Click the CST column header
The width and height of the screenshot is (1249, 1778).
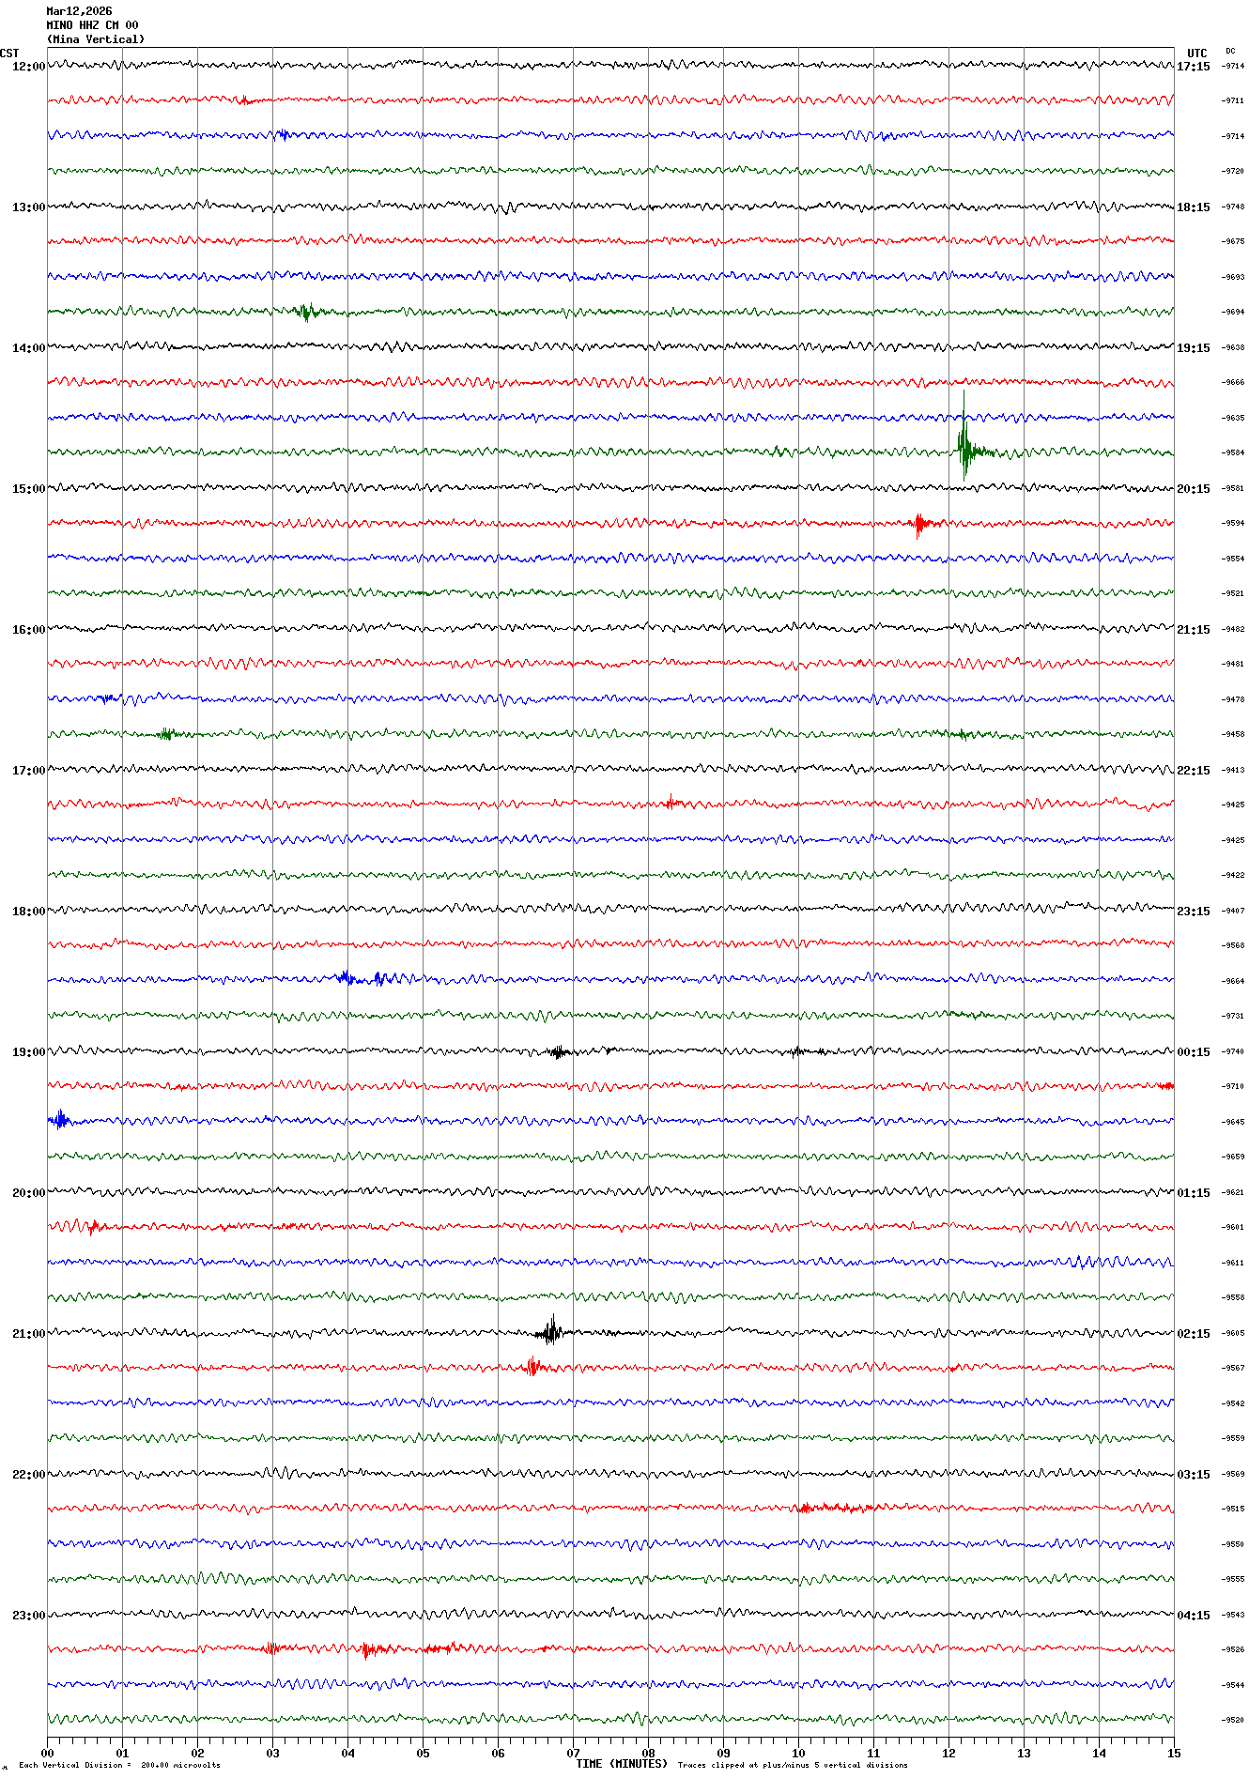coord(9,54)
